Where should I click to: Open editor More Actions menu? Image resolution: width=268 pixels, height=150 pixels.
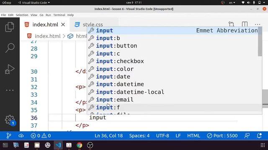[258, 25]
